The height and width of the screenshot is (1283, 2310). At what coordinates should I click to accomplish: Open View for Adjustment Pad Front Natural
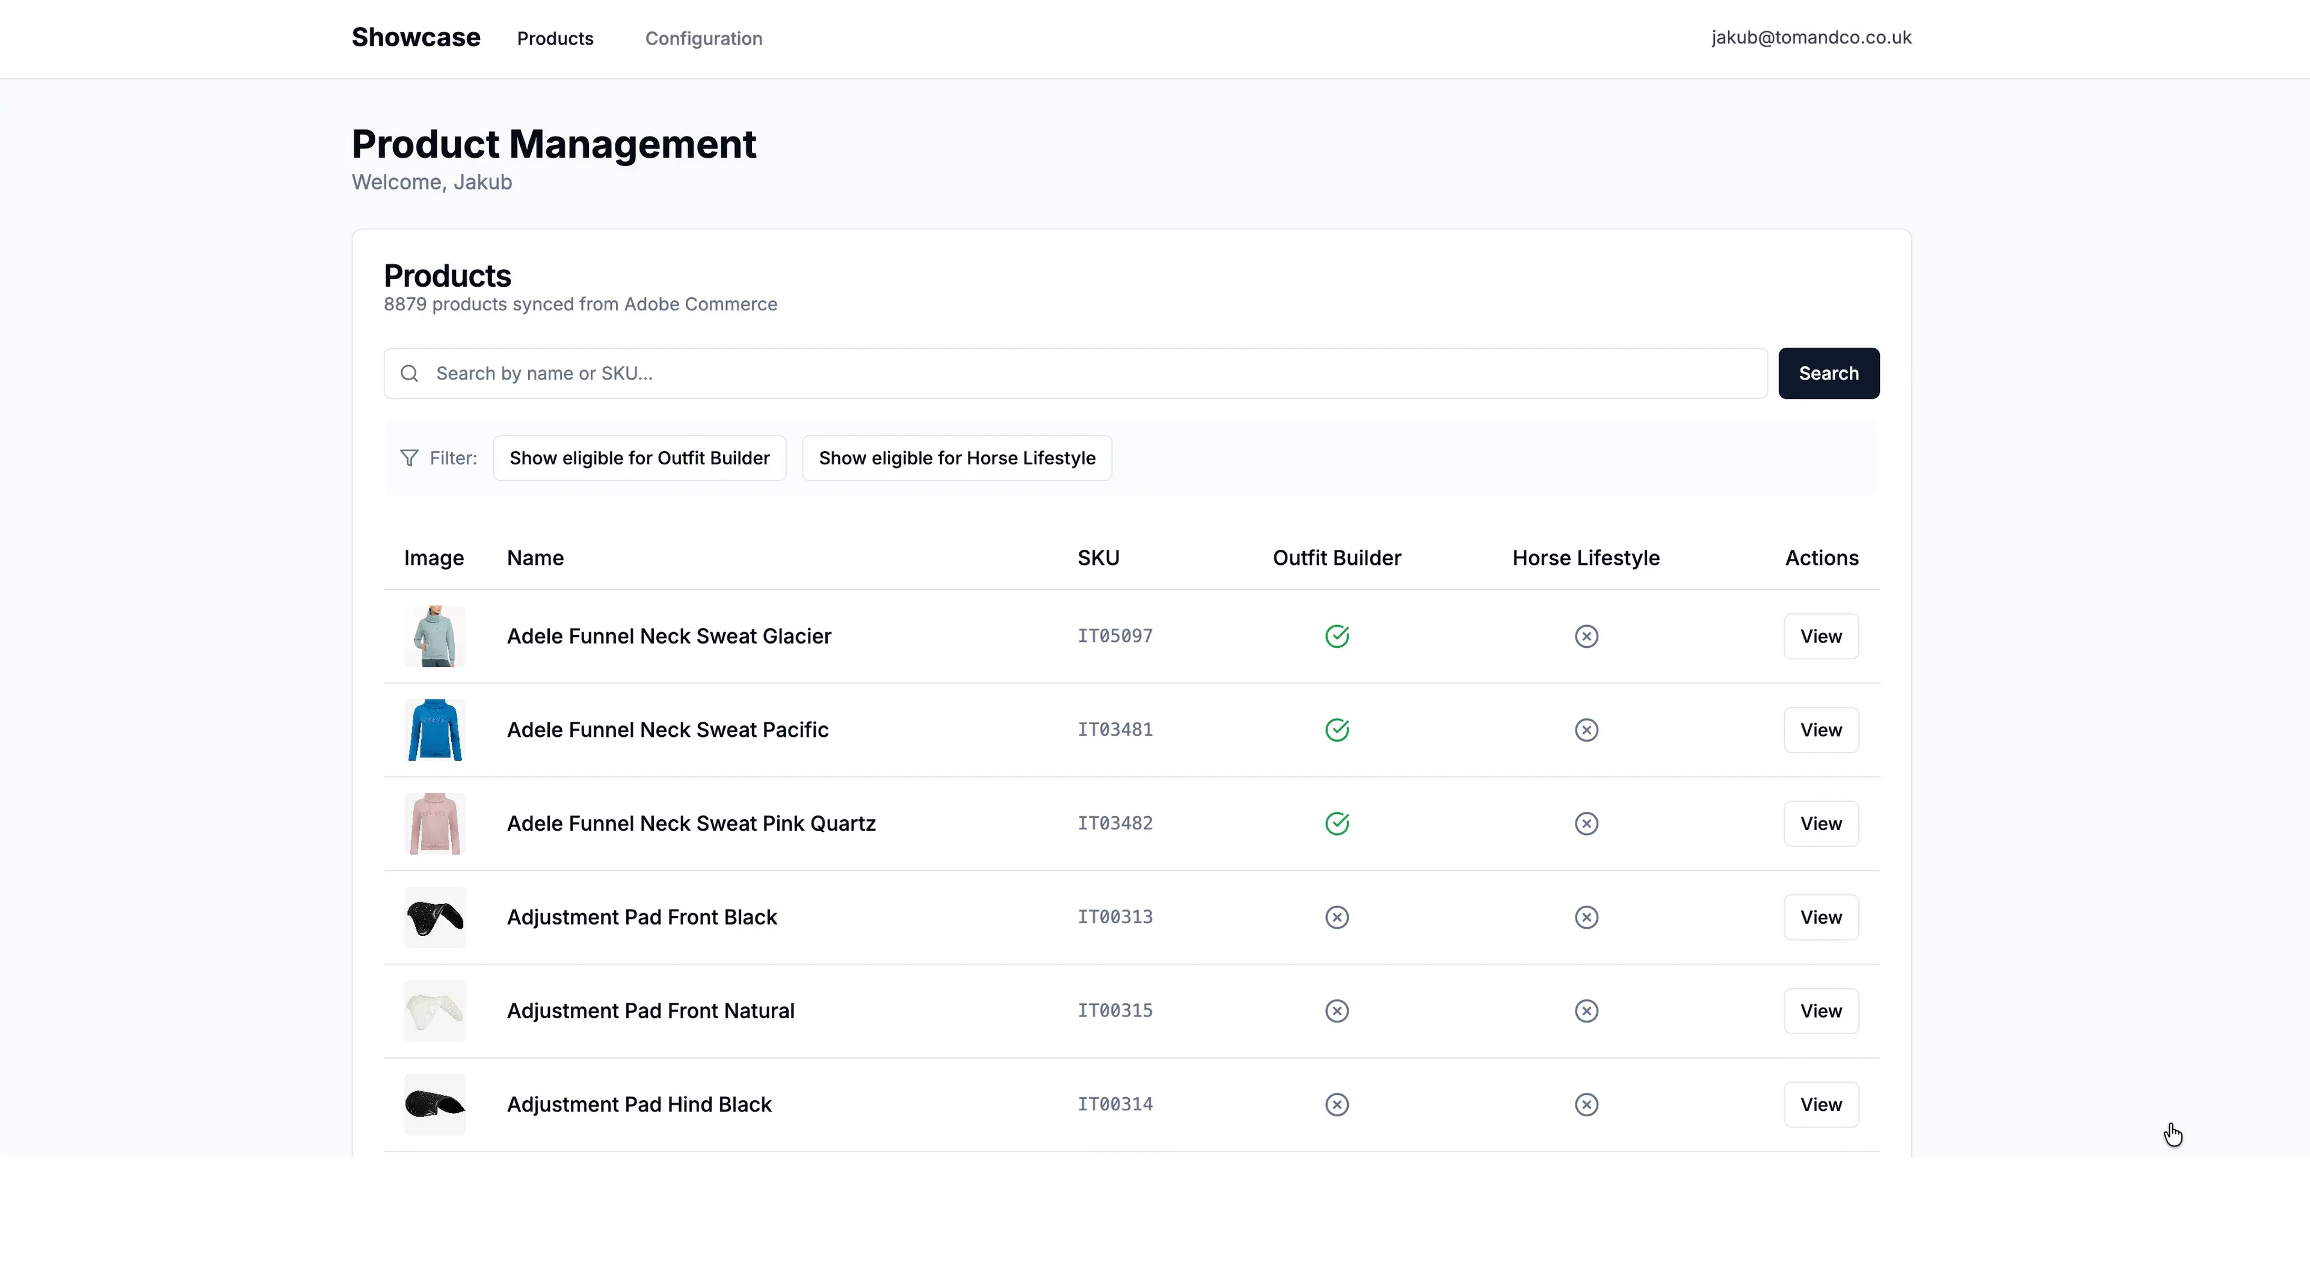pyautogui.click(x=1820, y=1011)
